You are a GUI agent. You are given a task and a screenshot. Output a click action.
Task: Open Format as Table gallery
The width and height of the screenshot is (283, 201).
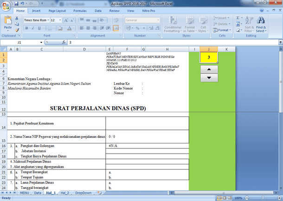(190, 25)
